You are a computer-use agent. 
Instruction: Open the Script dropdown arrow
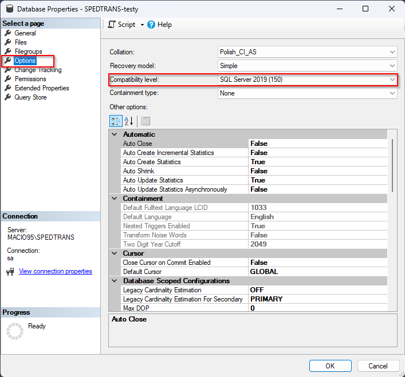pos(142,25)
